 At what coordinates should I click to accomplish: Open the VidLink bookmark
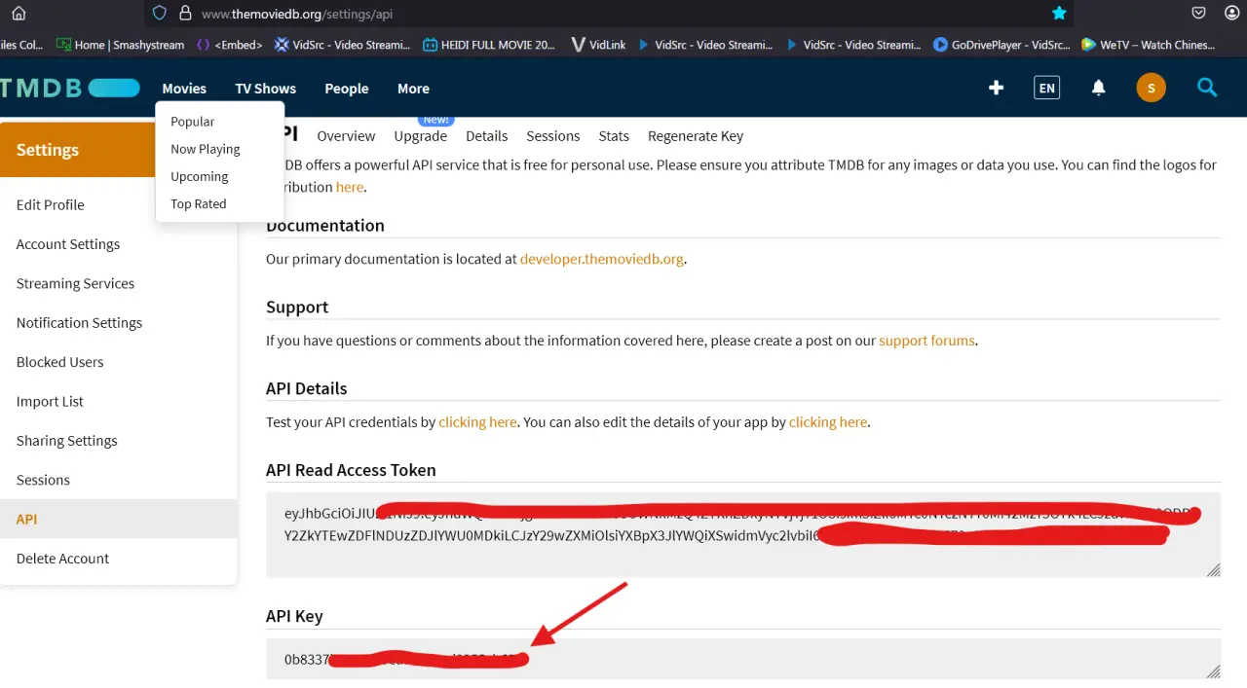(598, 45)
